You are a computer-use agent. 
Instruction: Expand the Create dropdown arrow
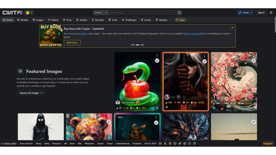click(251, 13)
